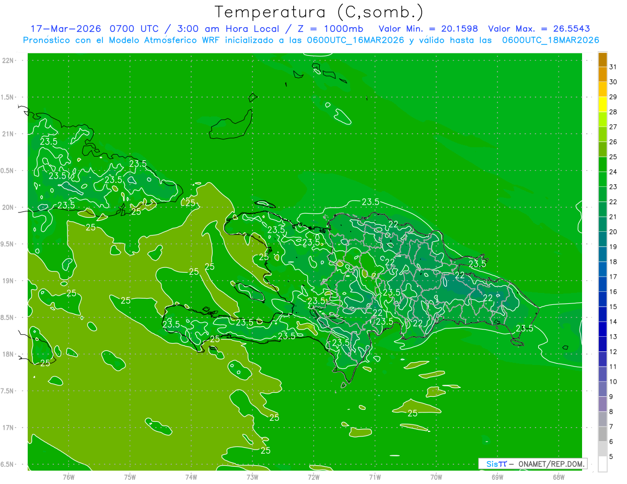Click the legend label '7'
Screen dimensions: 627x484
[x=612, y=427]
